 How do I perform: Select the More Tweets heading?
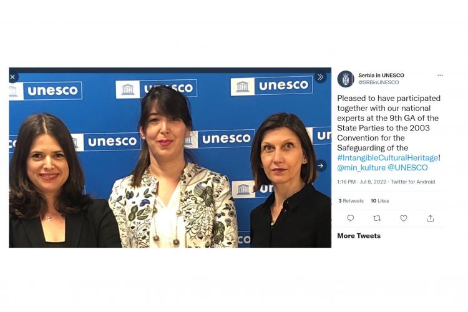click(x=359, y=236)
